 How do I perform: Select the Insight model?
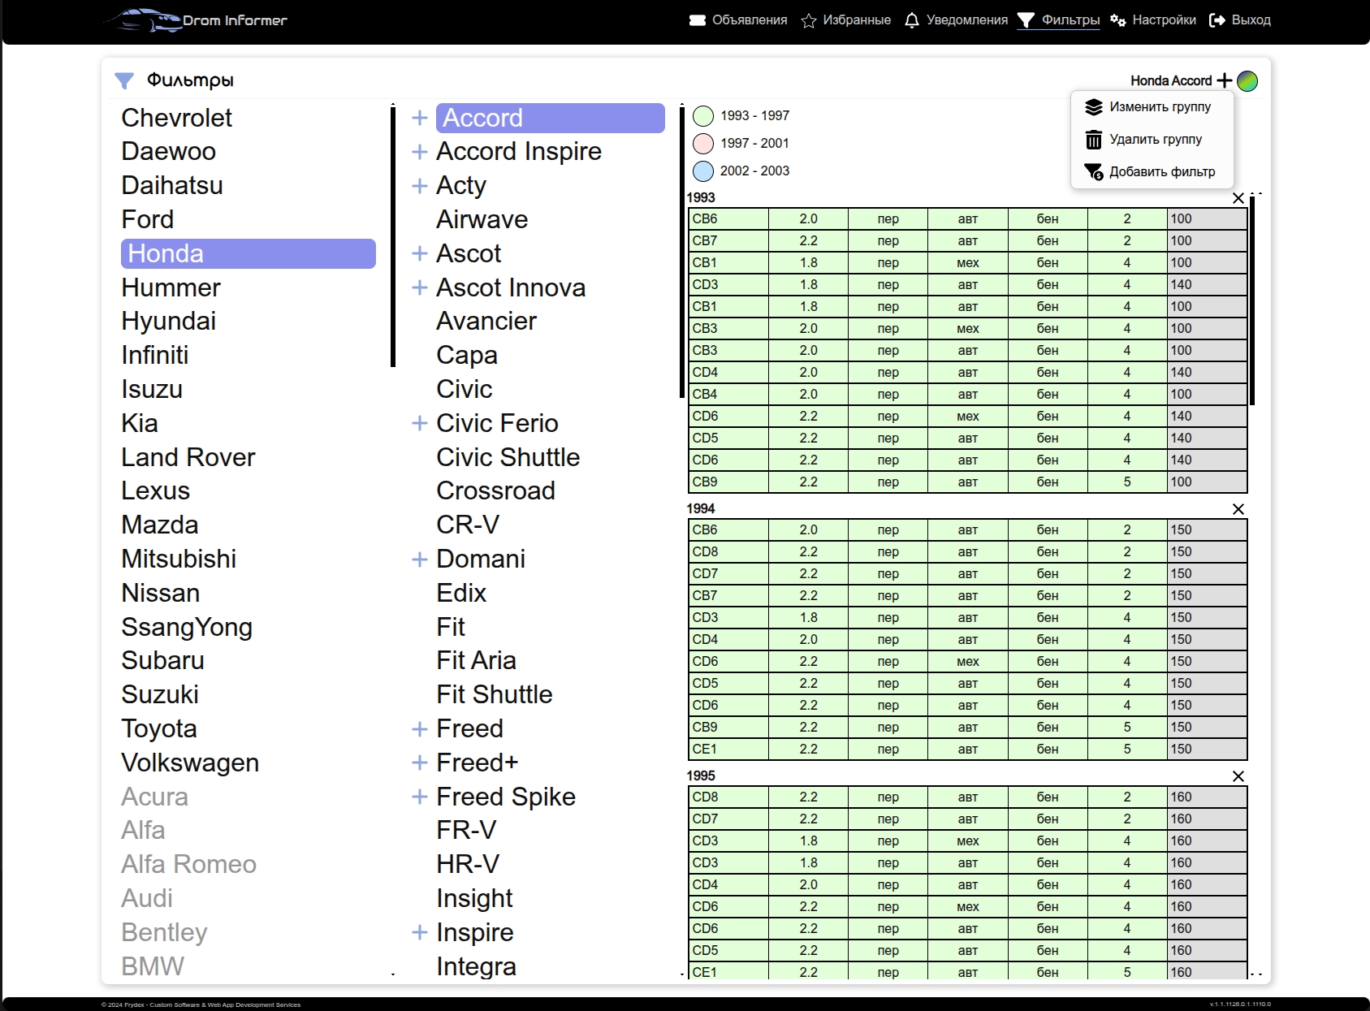point(474,898)
